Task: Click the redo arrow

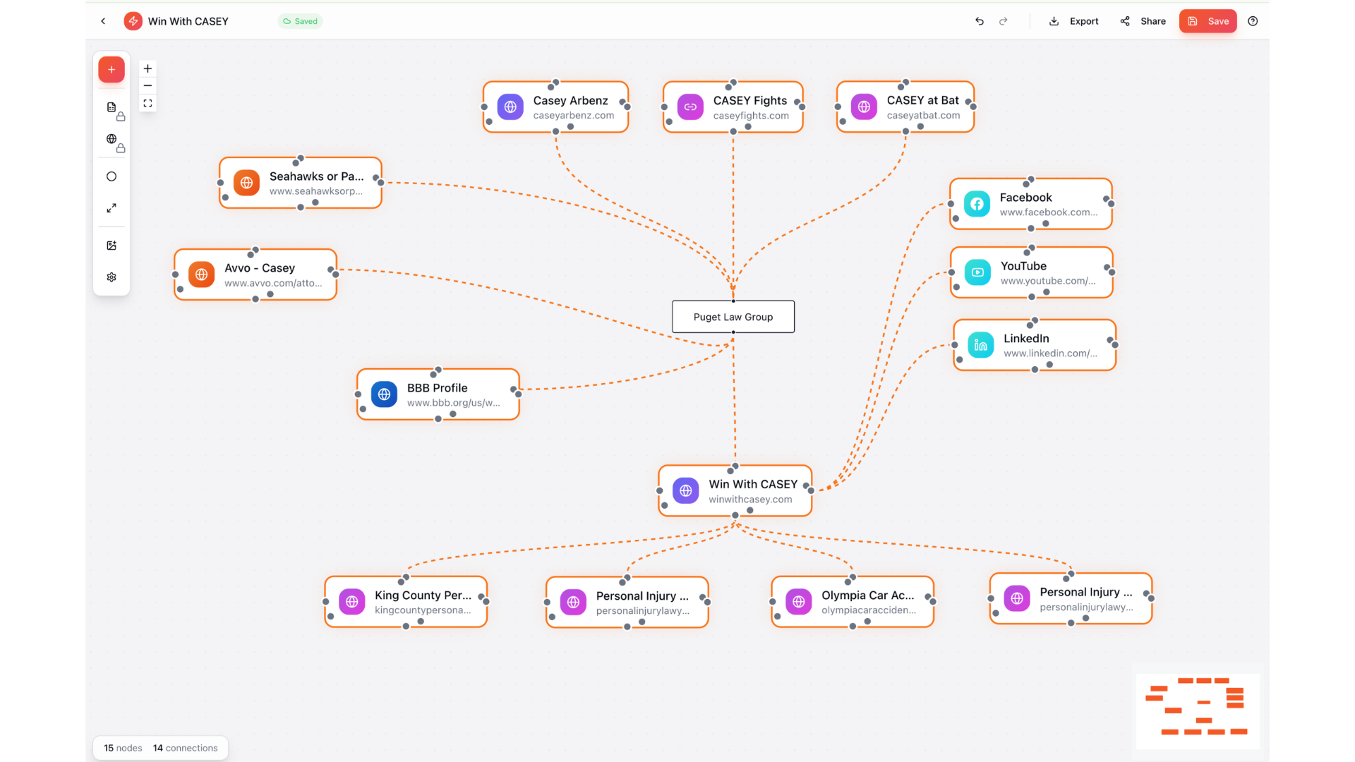Action: coord(1004,21)
